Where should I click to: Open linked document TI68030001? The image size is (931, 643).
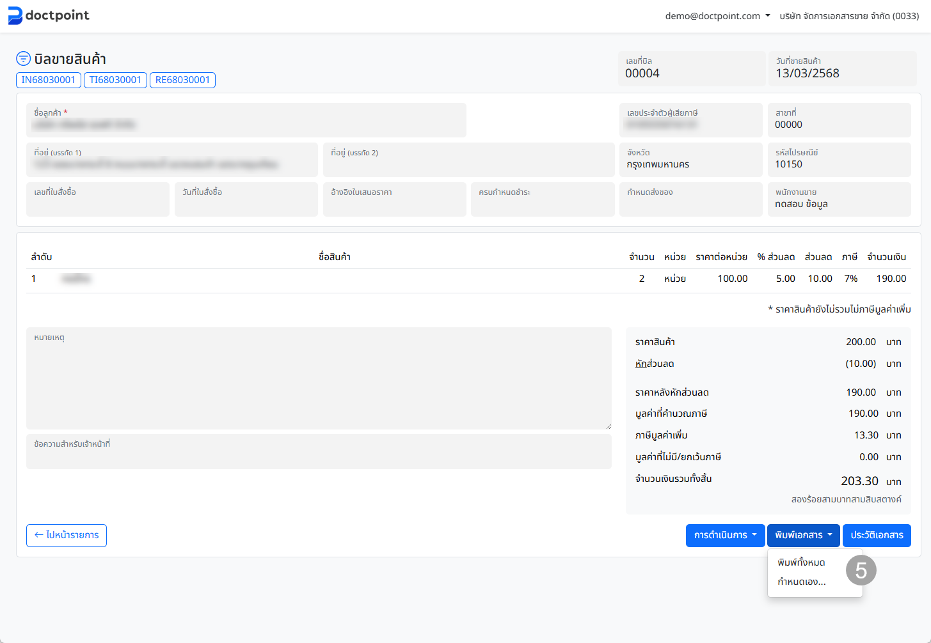click(115, 80)
